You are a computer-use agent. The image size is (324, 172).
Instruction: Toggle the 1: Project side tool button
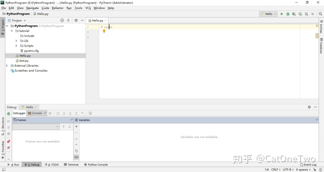tap(3, 27)
